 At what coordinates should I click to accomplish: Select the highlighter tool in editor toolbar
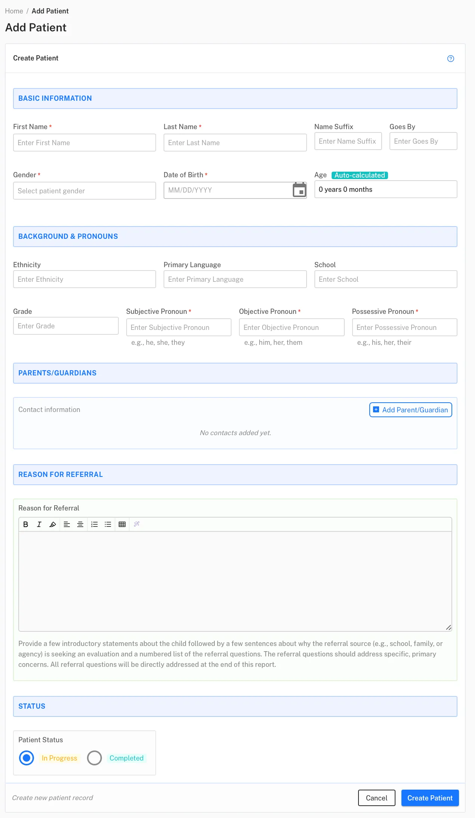53,524
